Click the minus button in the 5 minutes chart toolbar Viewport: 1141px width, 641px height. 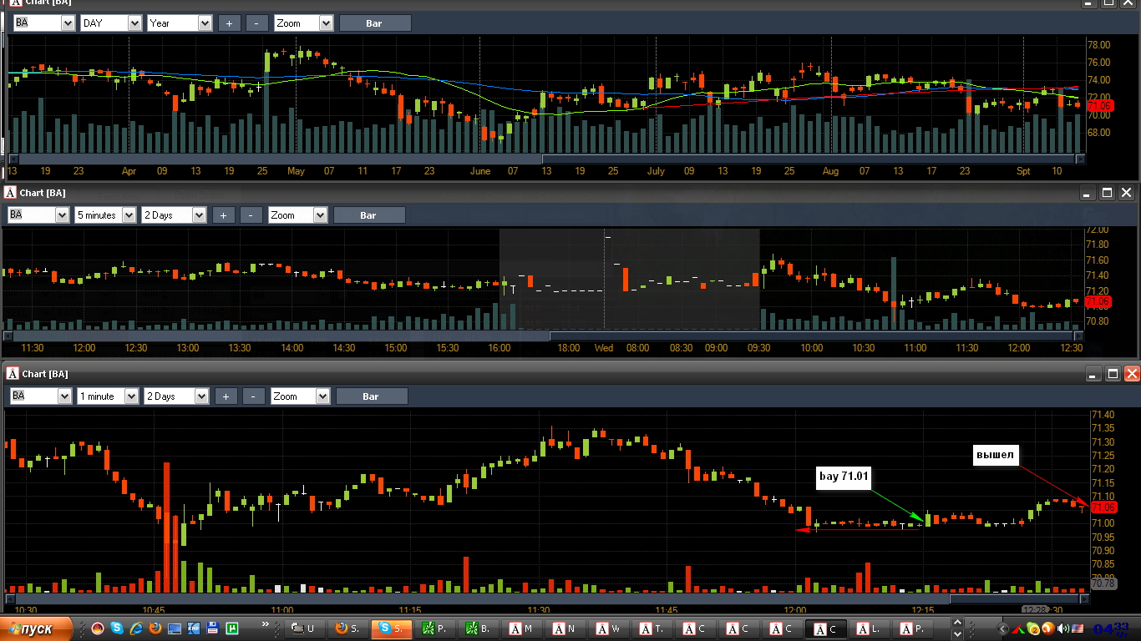(251, 215)
